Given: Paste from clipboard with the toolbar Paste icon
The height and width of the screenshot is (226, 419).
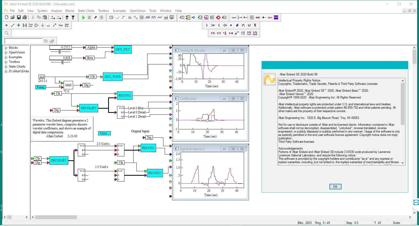Looking at the screenshot, I should point(45,18).
